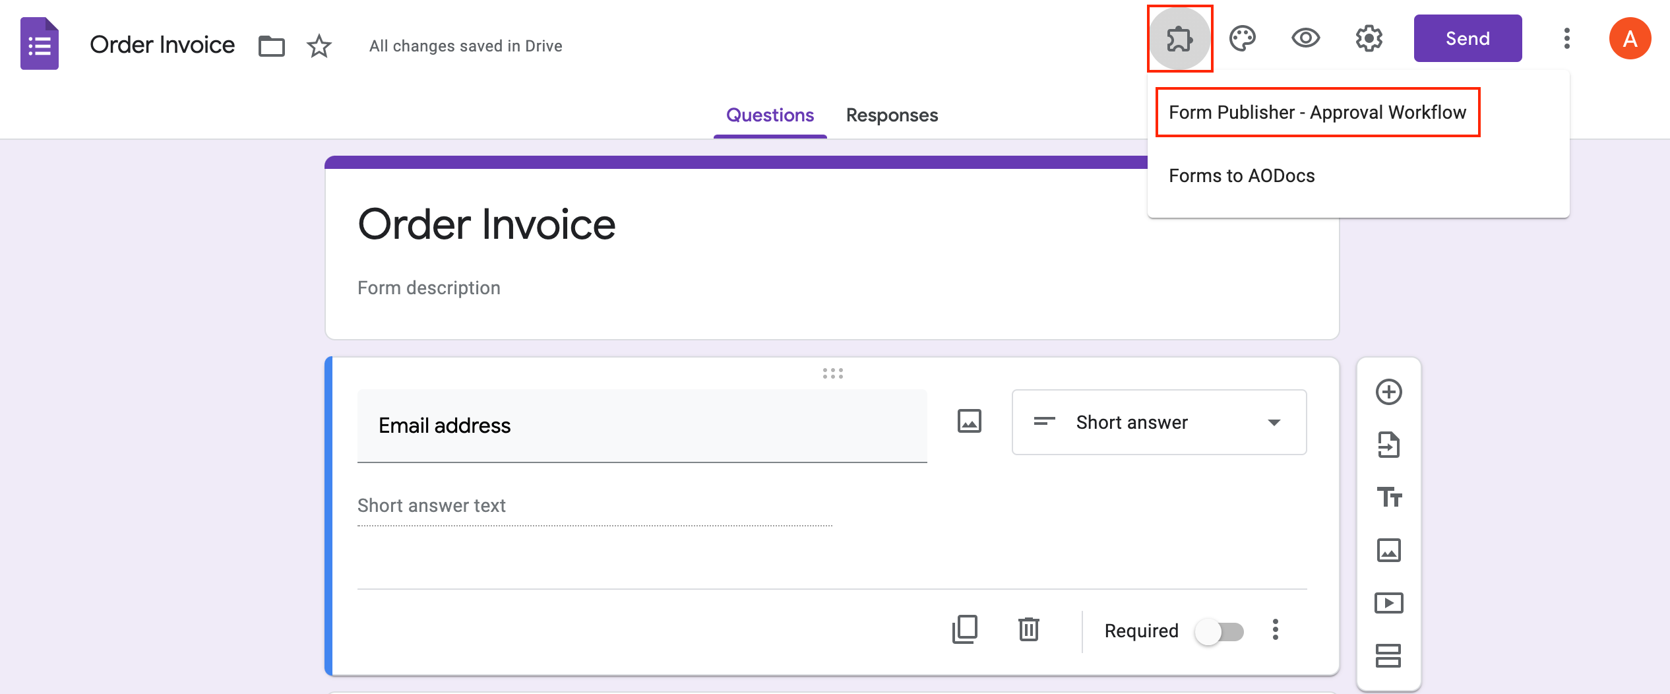Add title and description with Tt icon
The height and width of the screenshot is (694, 1670).
pos(1389,497)
